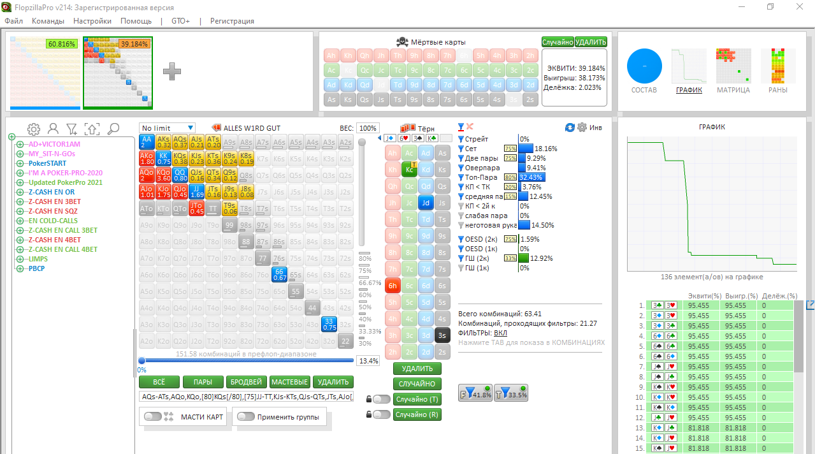
Task: Toggle the lock switch beside Случайно (T)
Action: pos(381,399)
